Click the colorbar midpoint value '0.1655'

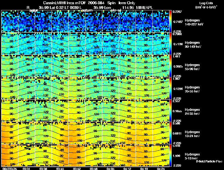(x=177, y=111)
